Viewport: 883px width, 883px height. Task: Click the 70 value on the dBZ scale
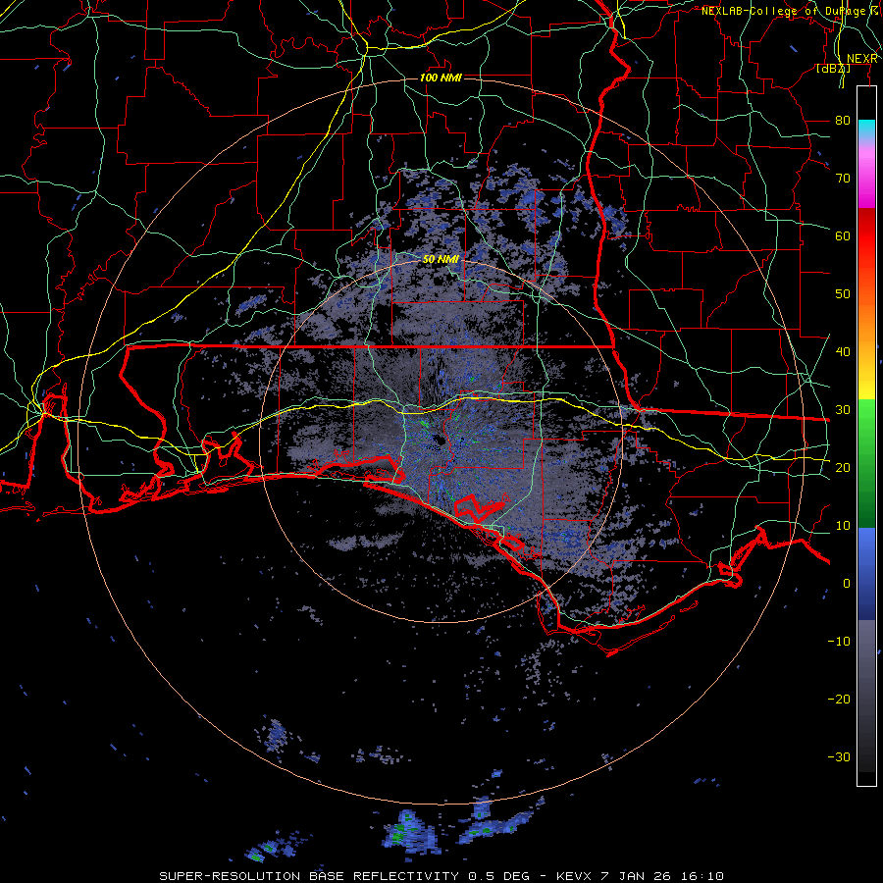[x=843, y=179]
